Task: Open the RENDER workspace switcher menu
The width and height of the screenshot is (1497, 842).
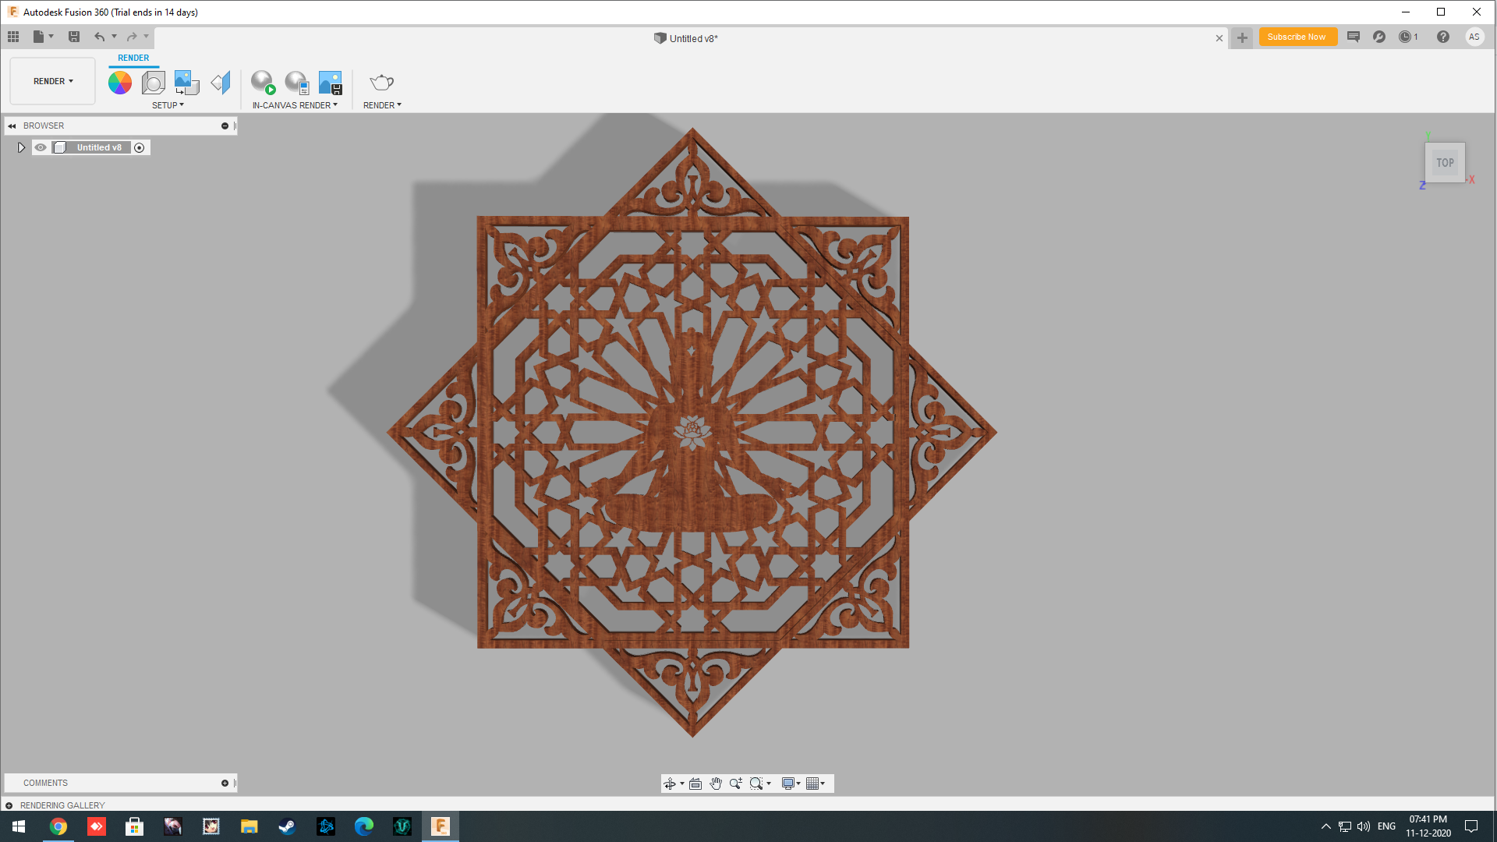Action: coord(51,80)
